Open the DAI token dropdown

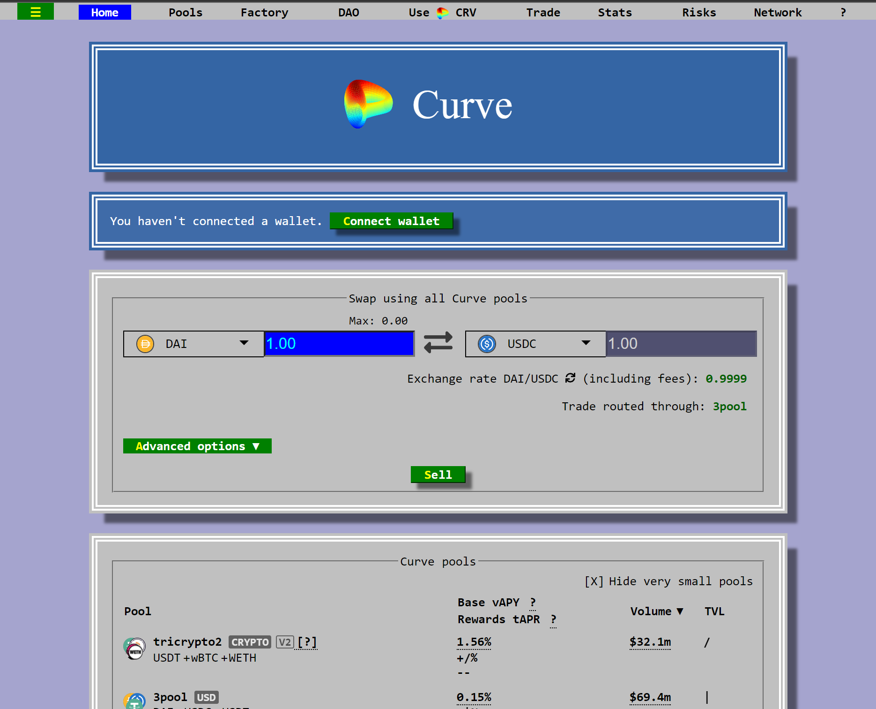tap(193, 344)
